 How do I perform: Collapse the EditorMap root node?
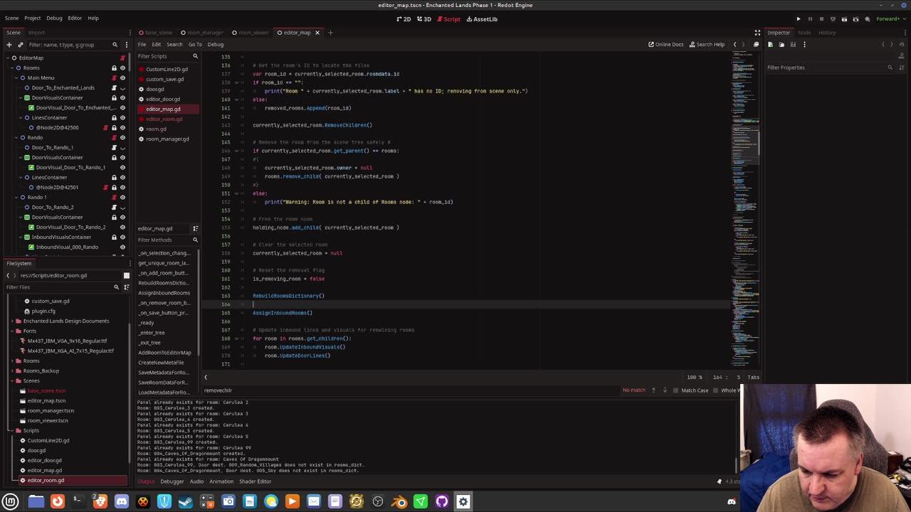coord(6,58)
